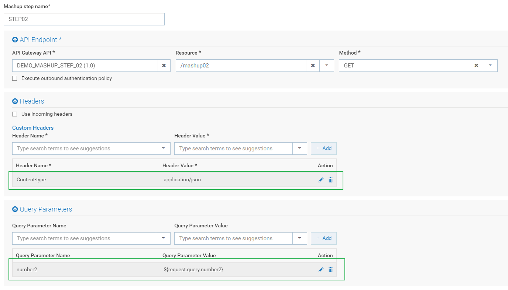Click the Mashup step name field
The width and height of the screenshot is (508, 290).
click(x=84, y=19)
